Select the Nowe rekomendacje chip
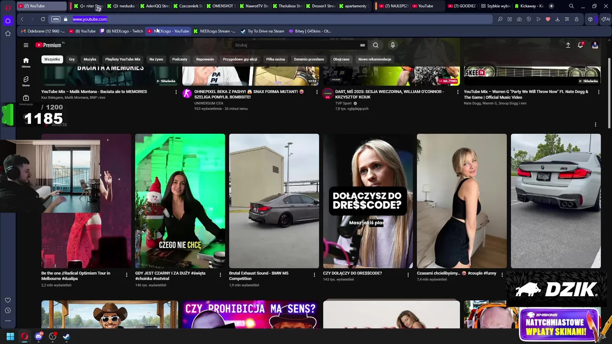 375,59
